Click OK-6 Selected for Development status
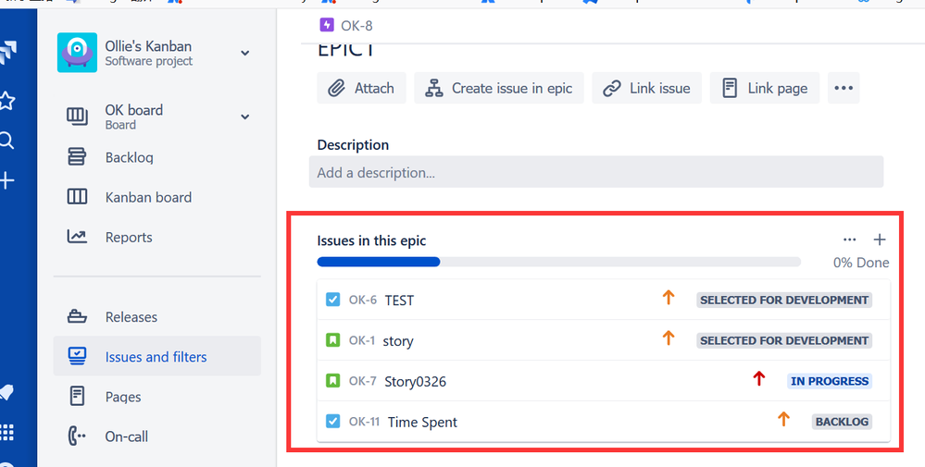Viewport: 925px width, 467px height. [x=784, y=300]
